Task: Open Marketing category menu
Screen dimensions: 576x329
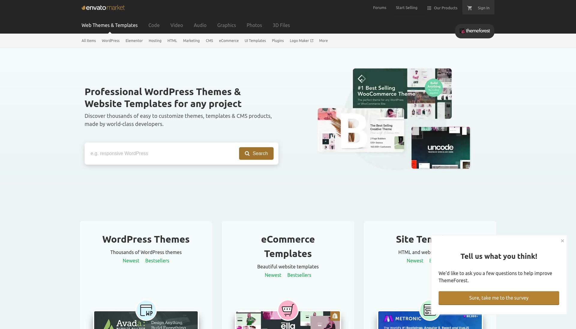Action: 191,41
